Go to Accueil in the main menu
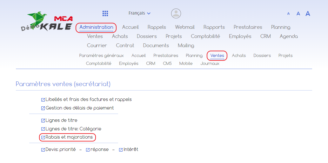 click(x=130, y=27)
